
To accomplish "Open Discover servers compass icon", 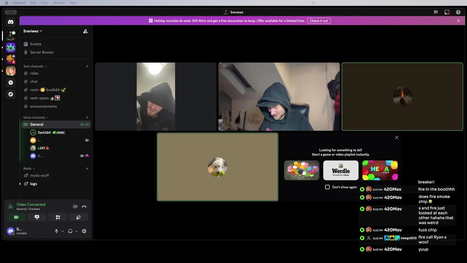I will tap(11, 94).
